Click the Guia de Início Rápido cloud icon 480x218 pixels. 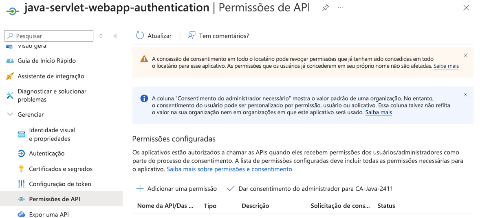(10, 61)
